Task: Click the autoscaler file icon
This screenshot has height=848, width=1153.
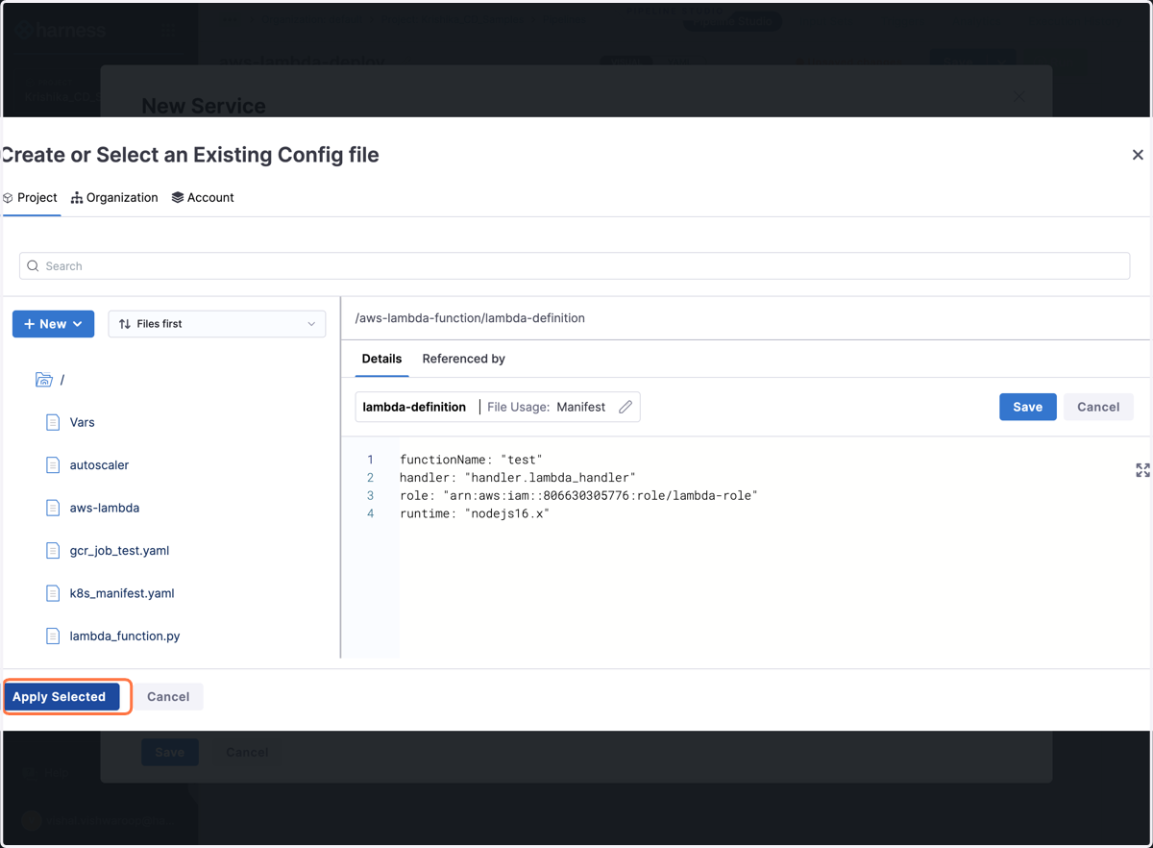Action: 53,465
